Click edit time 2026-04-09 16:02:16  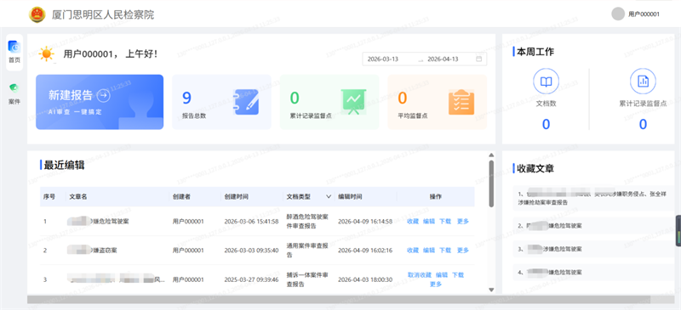365,251
